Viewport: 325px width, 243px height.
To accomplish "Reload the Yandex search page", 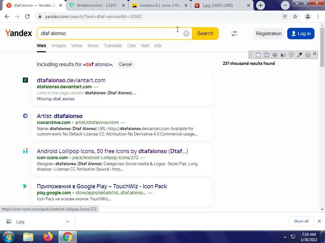I will pos(27,16).
